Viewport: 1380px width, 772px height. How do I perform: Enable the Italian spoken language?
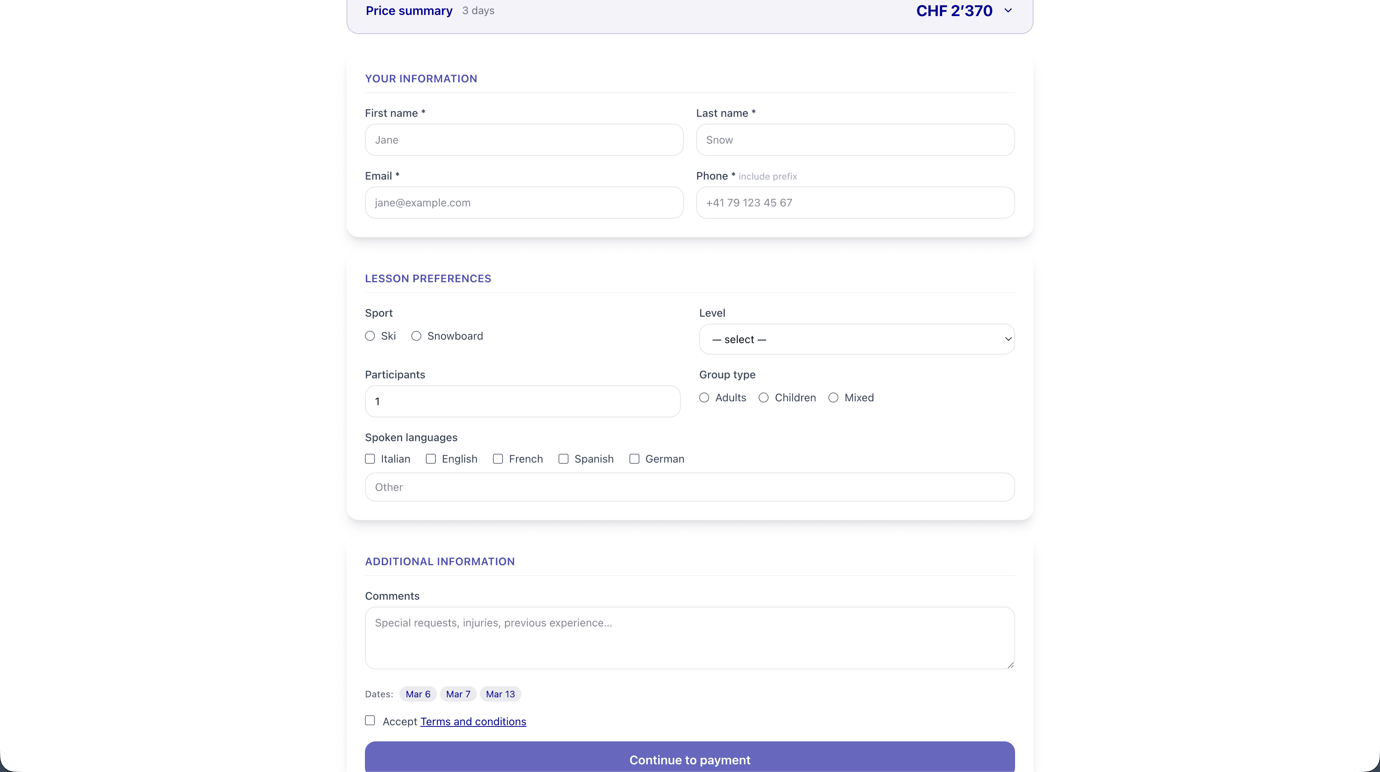tap(370, 458)
